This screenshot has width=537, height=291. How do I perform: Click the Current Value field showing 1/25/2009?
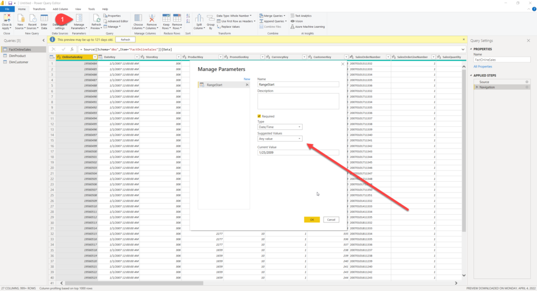(298, 152)
